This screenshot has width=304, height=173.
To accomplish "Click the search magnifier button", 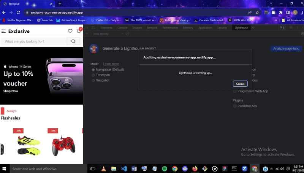I will [x=73, y=41].
